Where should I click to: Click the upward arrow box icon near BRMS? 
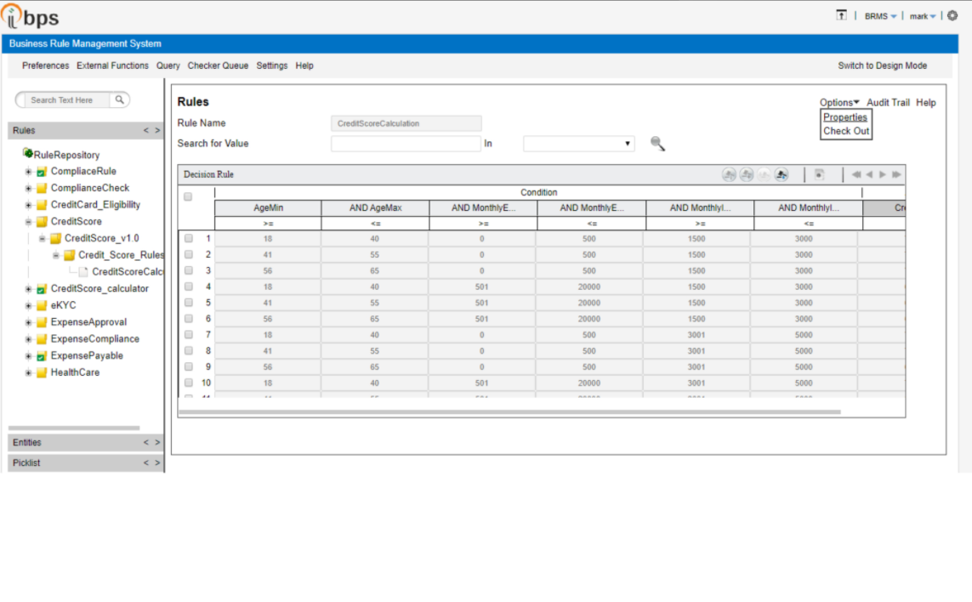[x=841, y=15]
